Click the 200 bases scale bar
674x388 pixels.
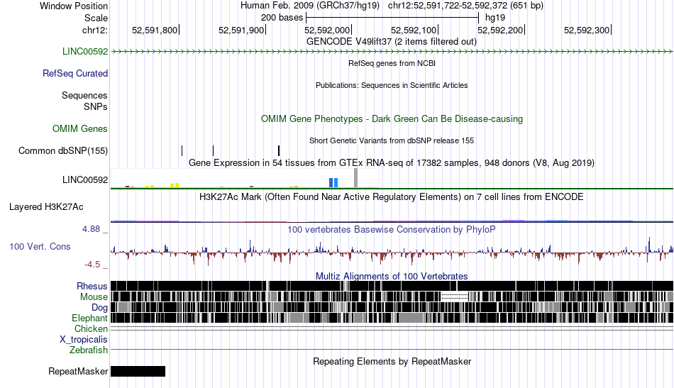pos(392,18)
